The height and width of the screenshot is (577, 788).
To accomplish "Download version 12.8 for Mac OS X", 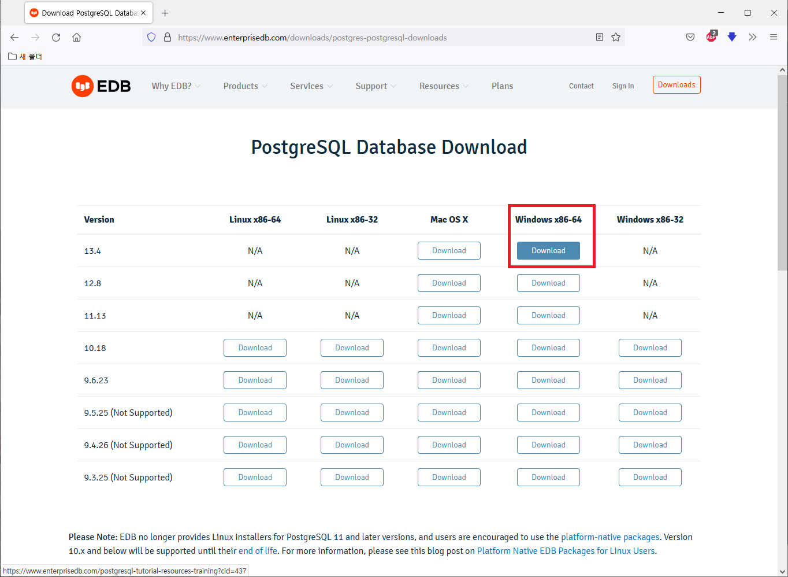I will (449, 283).
